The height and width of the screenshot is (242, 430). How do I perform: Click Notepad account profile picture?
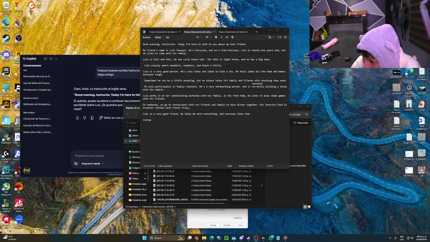279,37
